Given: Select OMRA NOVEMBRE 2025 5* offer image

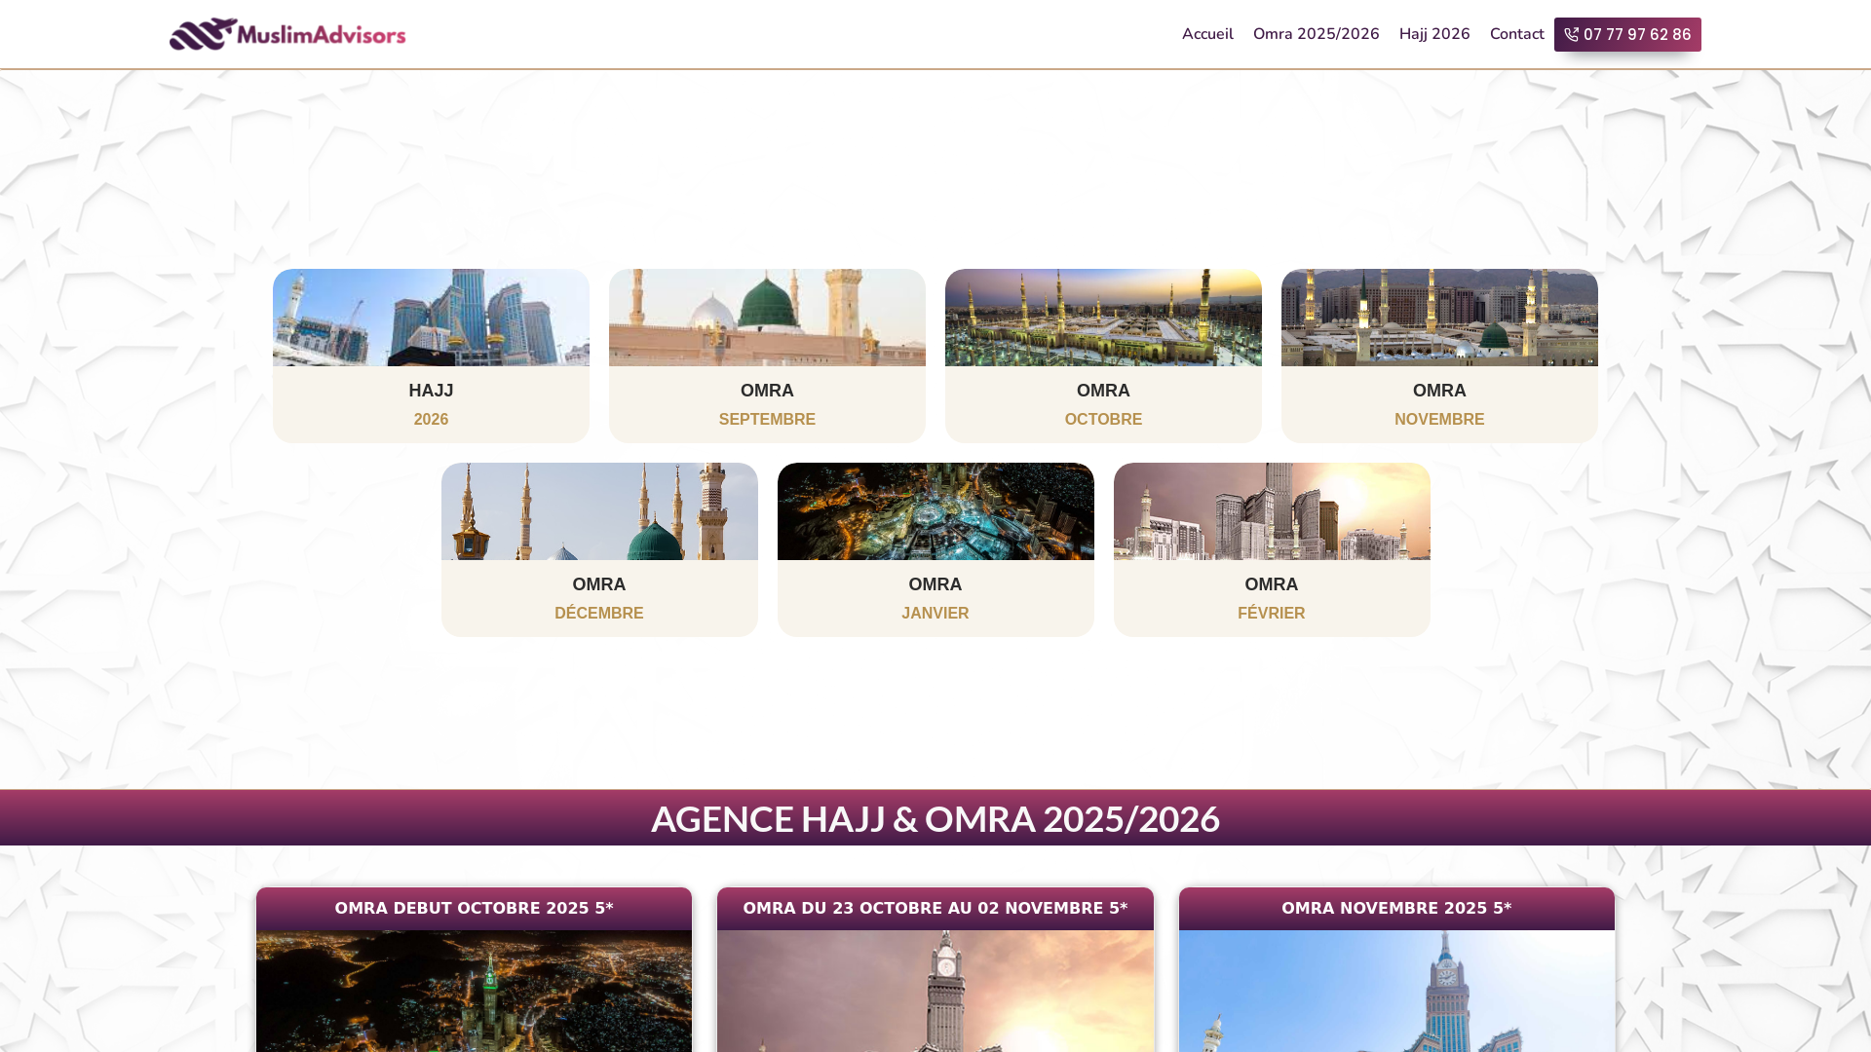Looking at the screenshot, I should coord(1395,992).
